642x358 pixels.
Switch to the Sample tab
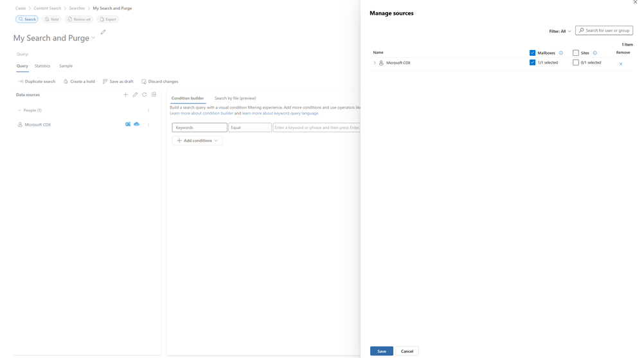point(66,66)
